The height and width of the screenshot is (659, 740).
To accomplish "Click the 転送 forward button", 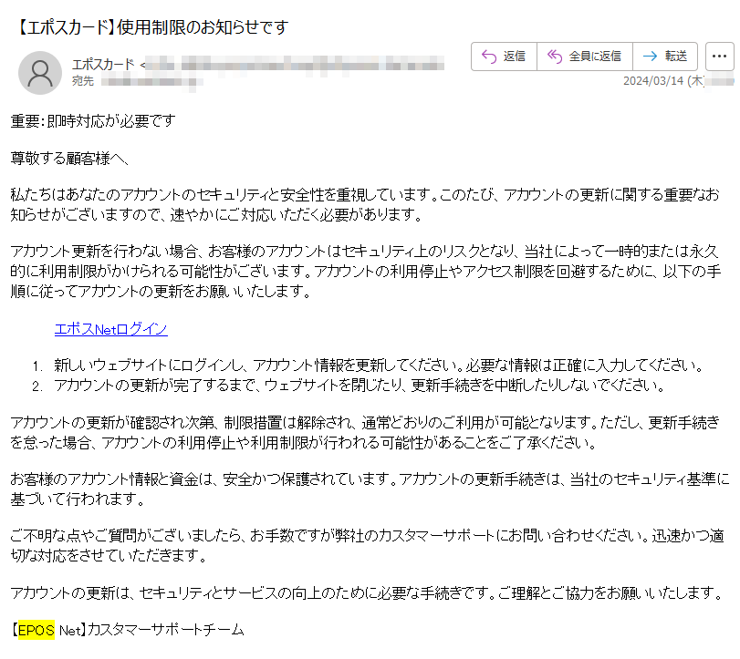I will [665, 57].
